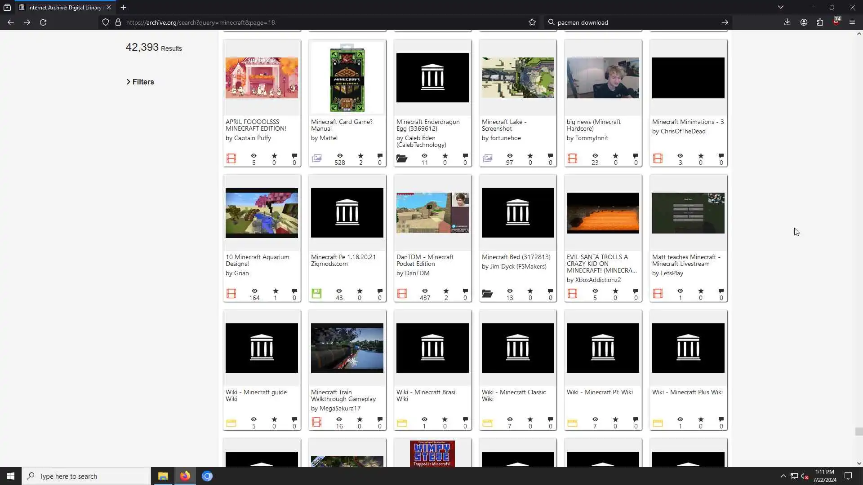Screen dimensions: 863x485
Task: Click the favorites star on Minecraft Card Game item
Action: click(360, 156)
